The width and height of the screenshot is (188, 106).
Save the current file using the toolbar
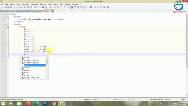8,7
